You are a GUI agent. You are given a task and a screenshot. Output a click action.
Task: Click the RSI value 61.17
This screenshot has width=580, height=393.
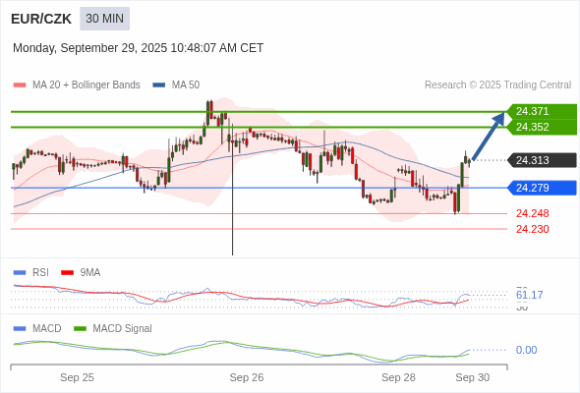click(x=529, y=295)
